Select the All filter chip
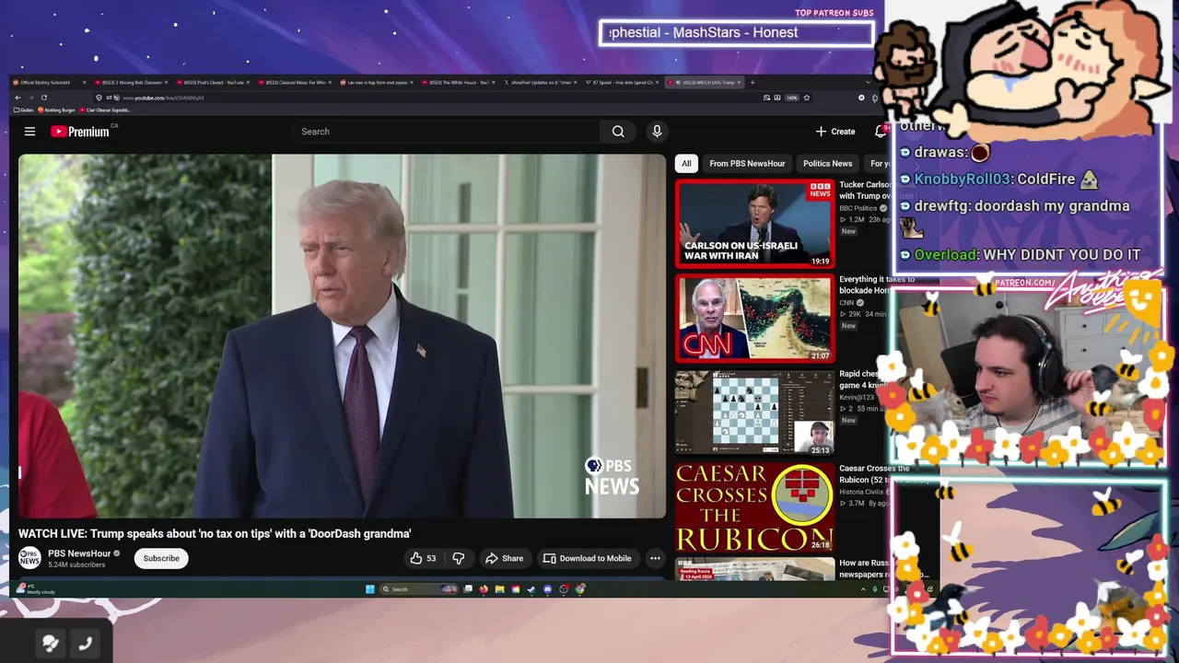This screenshot has height=663, width=1179. [x=686, y=164]
